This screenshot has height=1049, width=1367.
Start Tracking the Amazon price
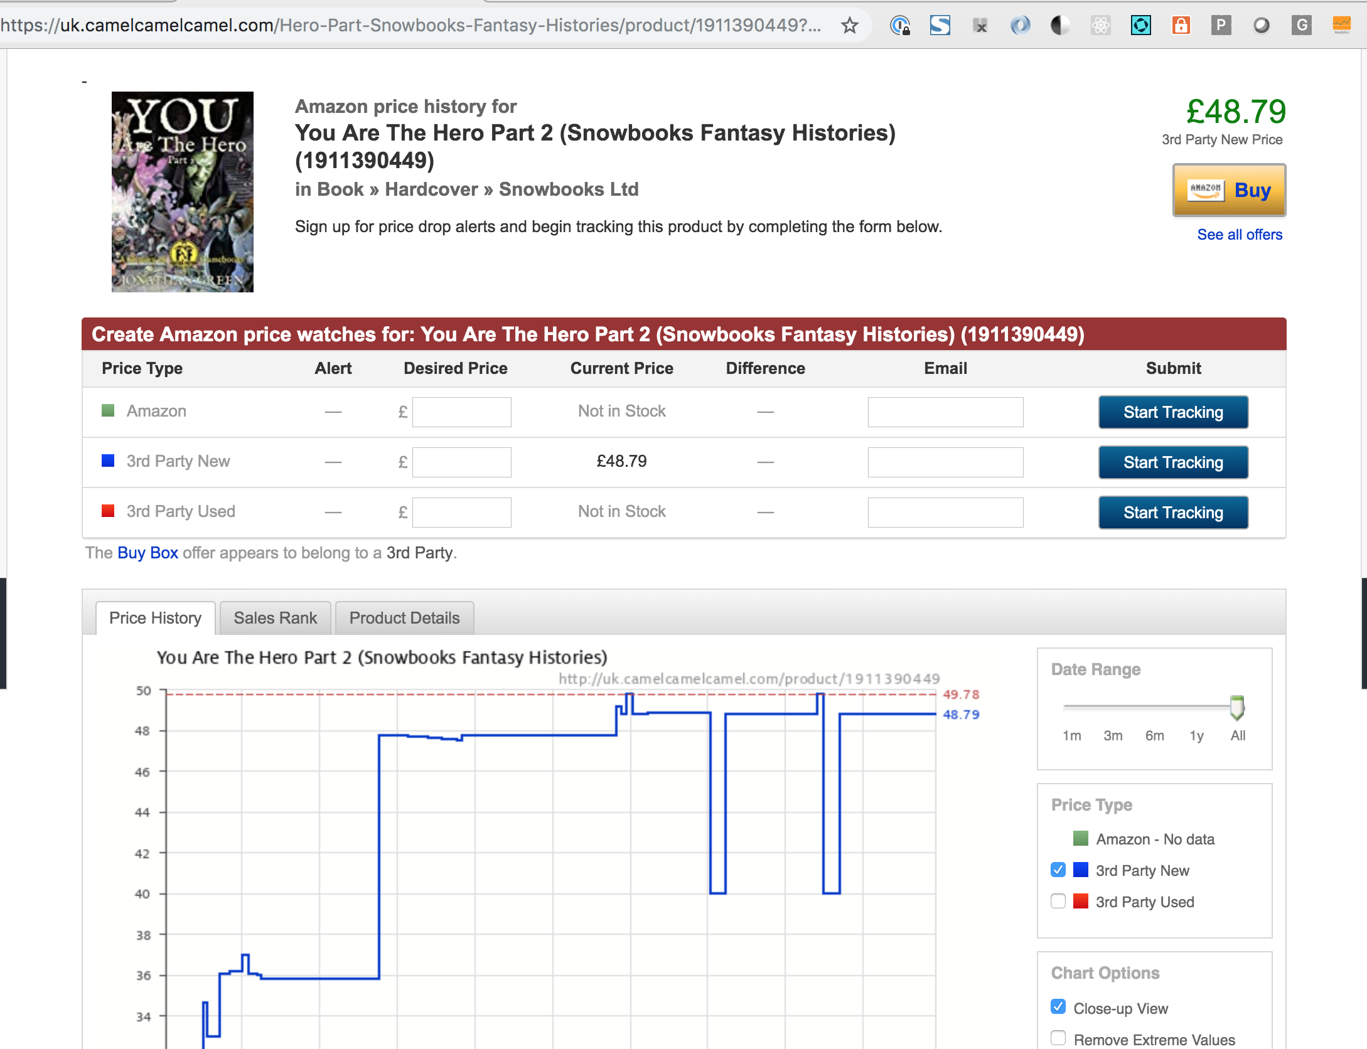tap(1173, 412)
